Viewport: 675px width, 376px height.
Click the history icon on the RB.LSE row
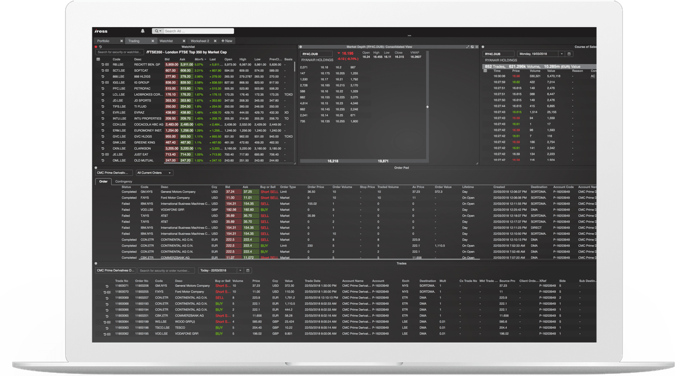pyautogui.click(x=102, y=64)
